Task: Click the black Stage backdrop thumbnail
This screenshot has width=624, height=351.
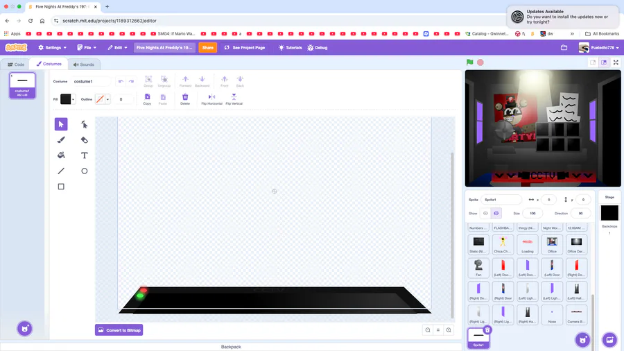Action: (609, 213)
